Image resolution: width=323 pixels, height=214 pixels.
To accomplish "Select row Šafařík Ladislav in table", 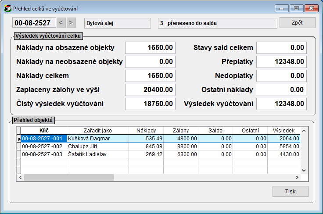I will coord(97,154).
